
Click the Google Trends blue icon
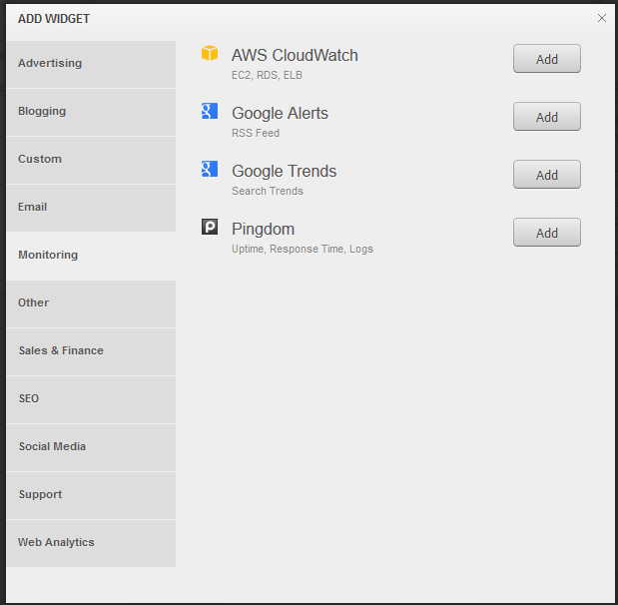coord(210,169)
